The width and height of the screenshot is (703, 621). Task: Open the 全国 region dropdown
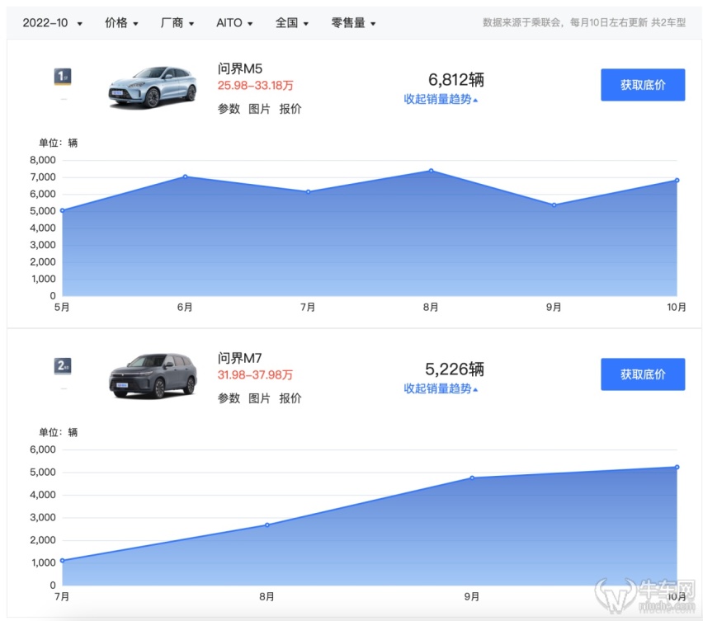[292, 23]
